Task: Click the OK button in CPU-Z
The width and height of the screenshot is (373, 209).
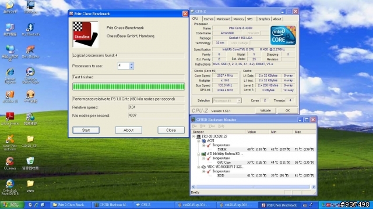Action: pos(287,110)
